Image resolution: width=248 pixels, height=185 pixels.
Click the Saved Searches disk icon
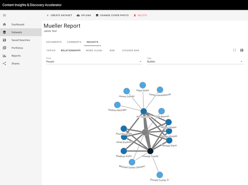[4, 40]
